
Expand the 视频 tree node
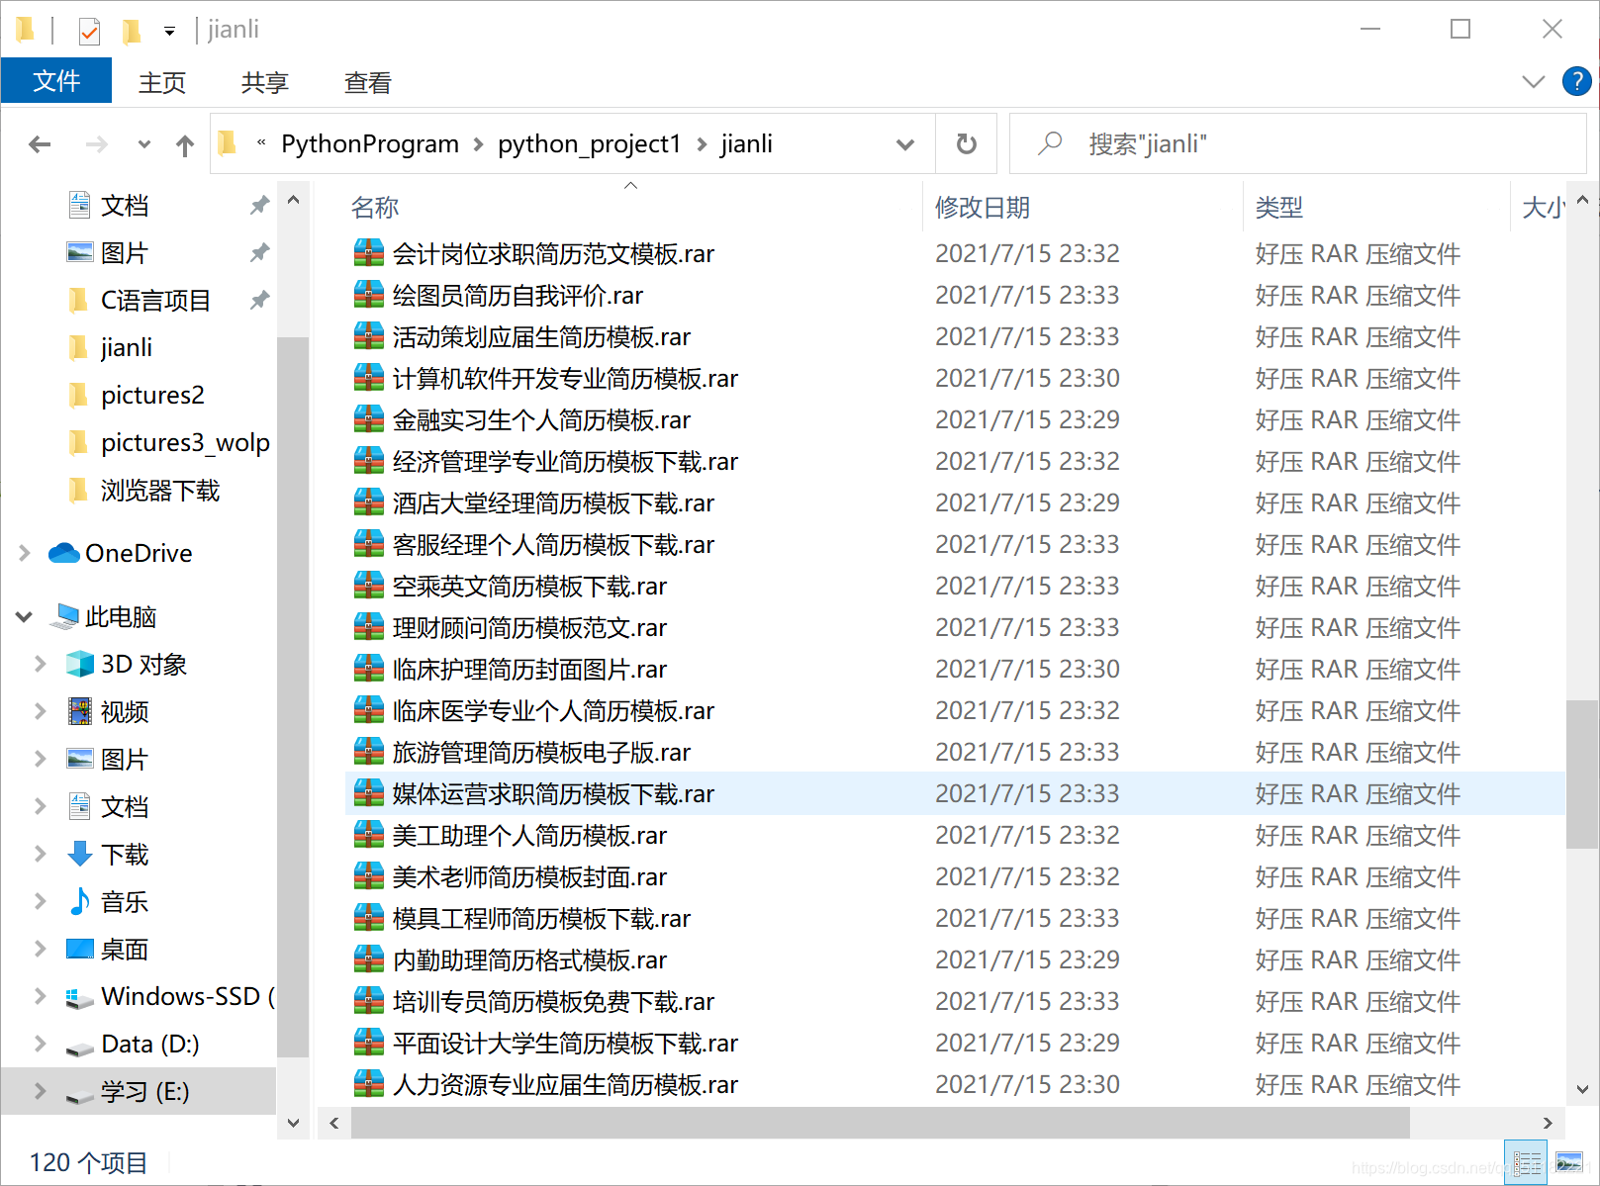(41, 711)
